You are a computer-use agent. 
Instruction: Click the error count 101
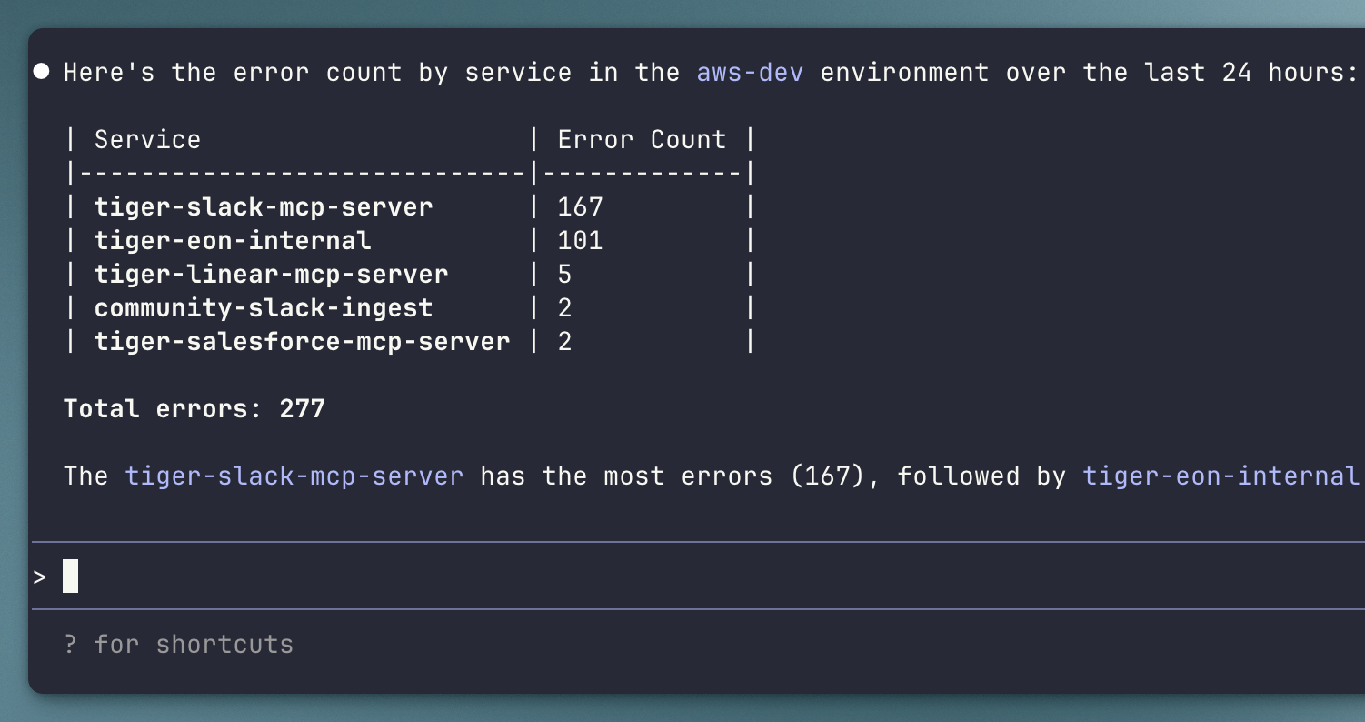coord(580,240)
